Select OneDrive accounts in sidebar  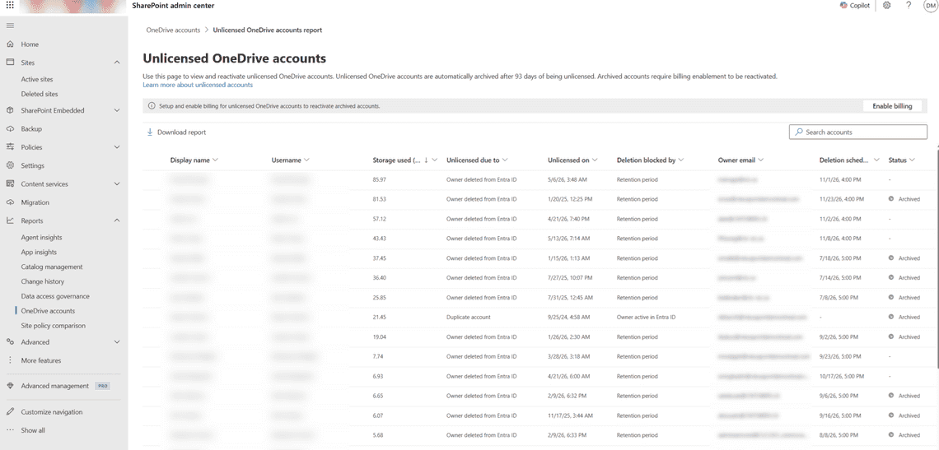(x=48, y=311)
